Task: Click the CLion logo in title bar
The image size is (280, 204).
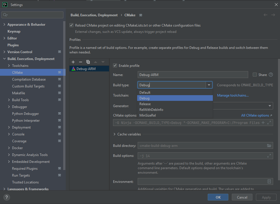Action: pos(5,5)
